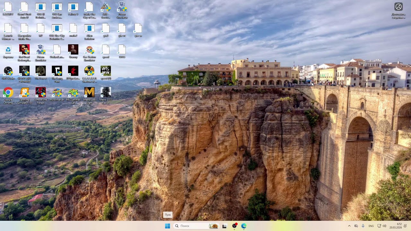
Task: Open the taskbar clock and date
Action: (396, 226)
